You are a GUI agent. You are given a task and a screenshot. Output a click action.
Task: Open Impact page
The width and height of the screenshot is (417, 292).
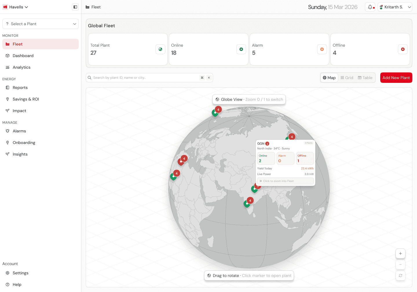point(41,111)
